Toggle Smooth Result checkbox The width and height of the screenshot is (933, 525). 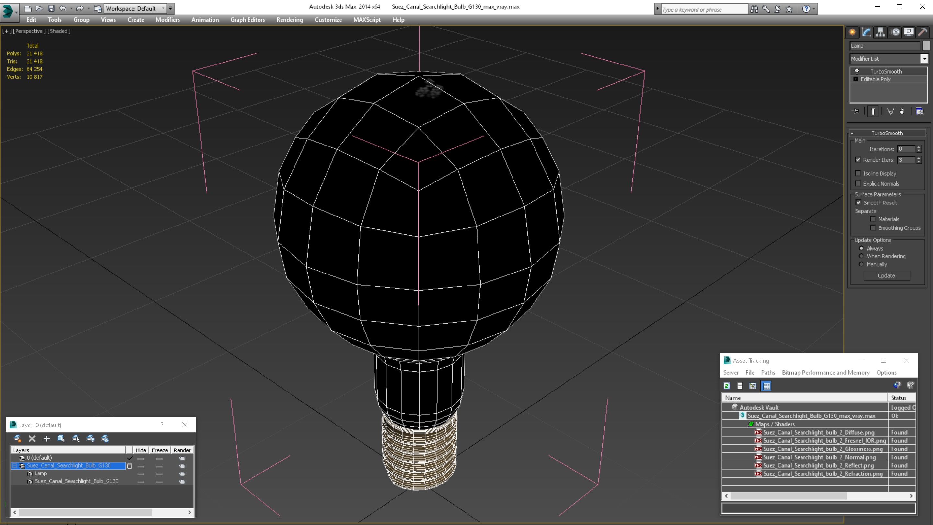click(x=858, y=203)
